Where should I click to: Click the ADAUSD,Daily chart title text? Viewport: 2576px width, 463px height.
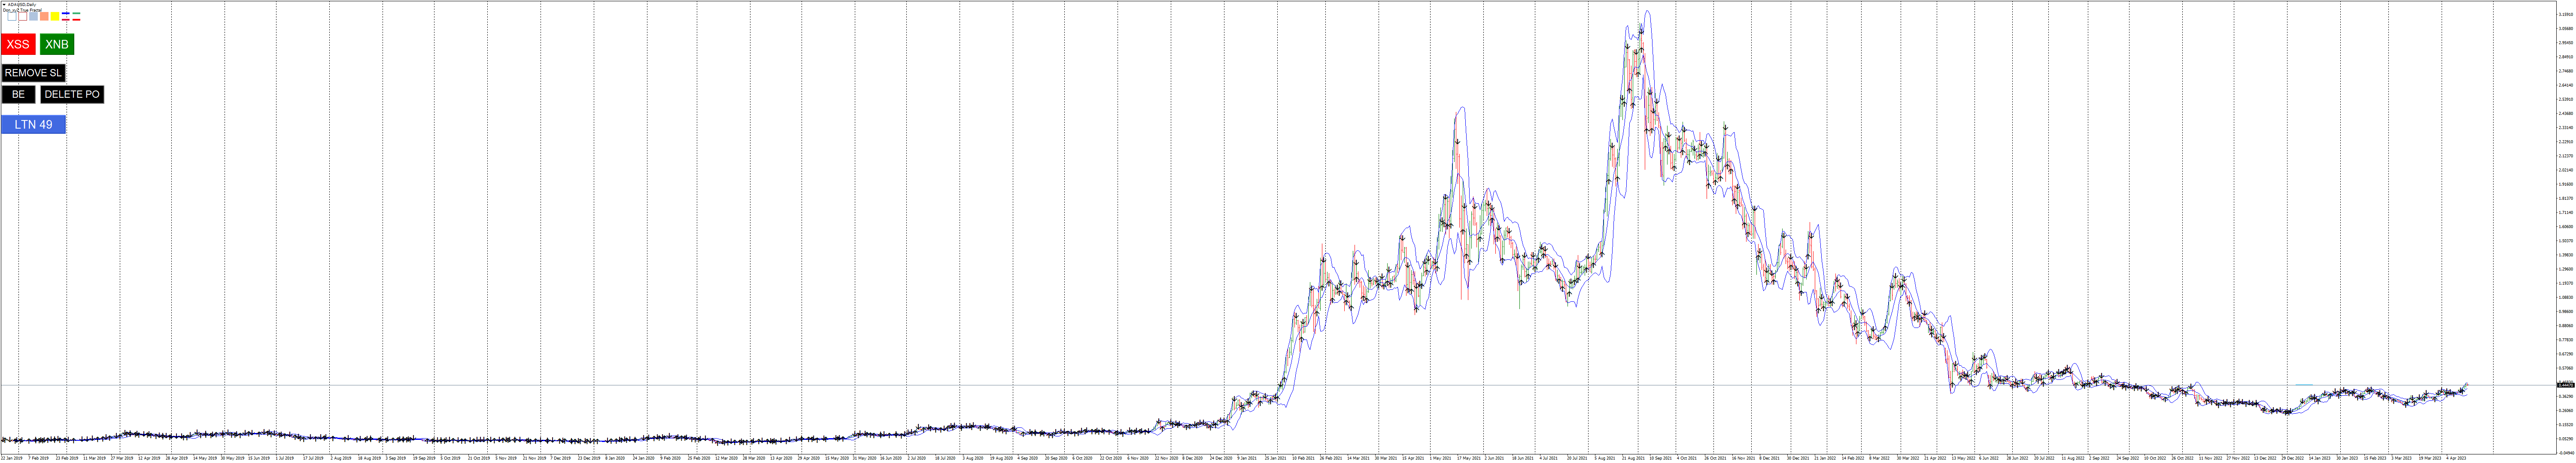22,5
